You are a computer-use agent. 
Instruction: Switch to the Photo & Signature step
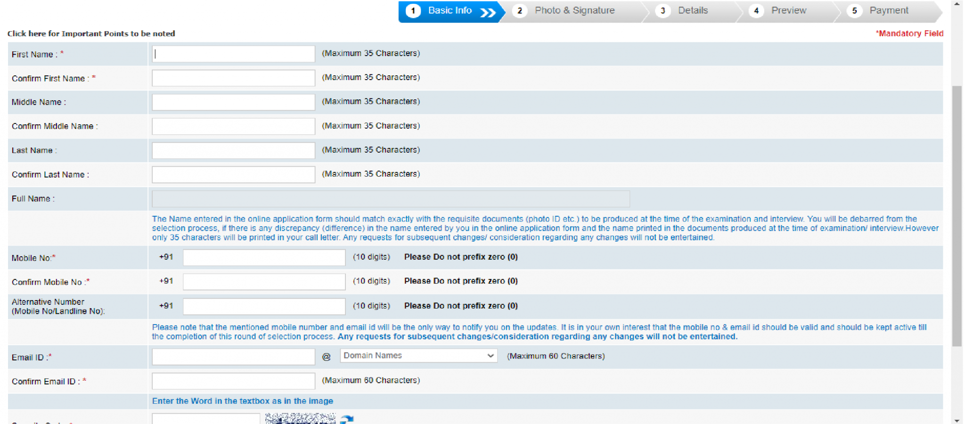[x=574, y=11]
